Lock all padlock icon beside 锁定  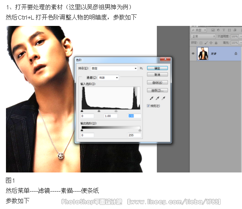pyautogui.click(x=216, y=43)
